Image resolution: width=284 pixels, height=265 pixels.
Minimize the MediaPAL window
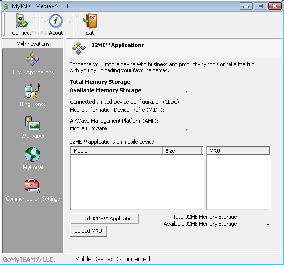pos(246,6)
